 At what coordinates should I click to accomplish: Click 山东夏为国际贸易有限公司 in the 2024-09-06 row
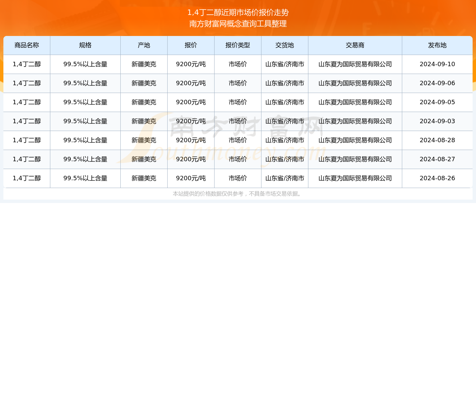(x=355, y=83)
